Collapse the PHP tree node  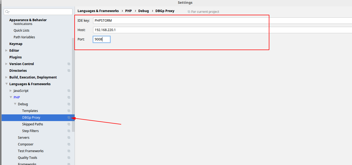pos(10,97)
